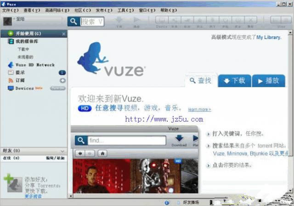
Task: Click 好友排场 in the status bar
Action: click(191, 202)
